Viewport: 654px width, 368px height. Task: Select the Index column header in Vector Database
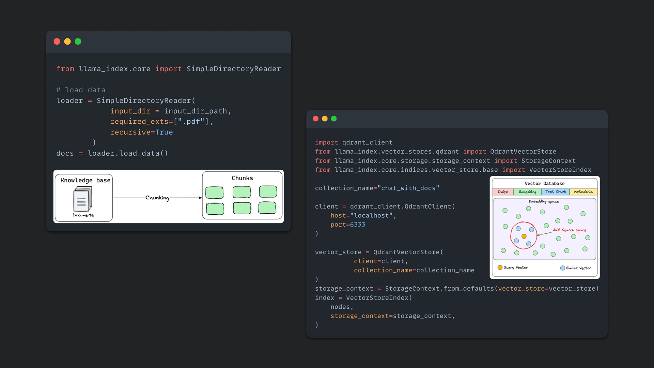click(502, 192)
